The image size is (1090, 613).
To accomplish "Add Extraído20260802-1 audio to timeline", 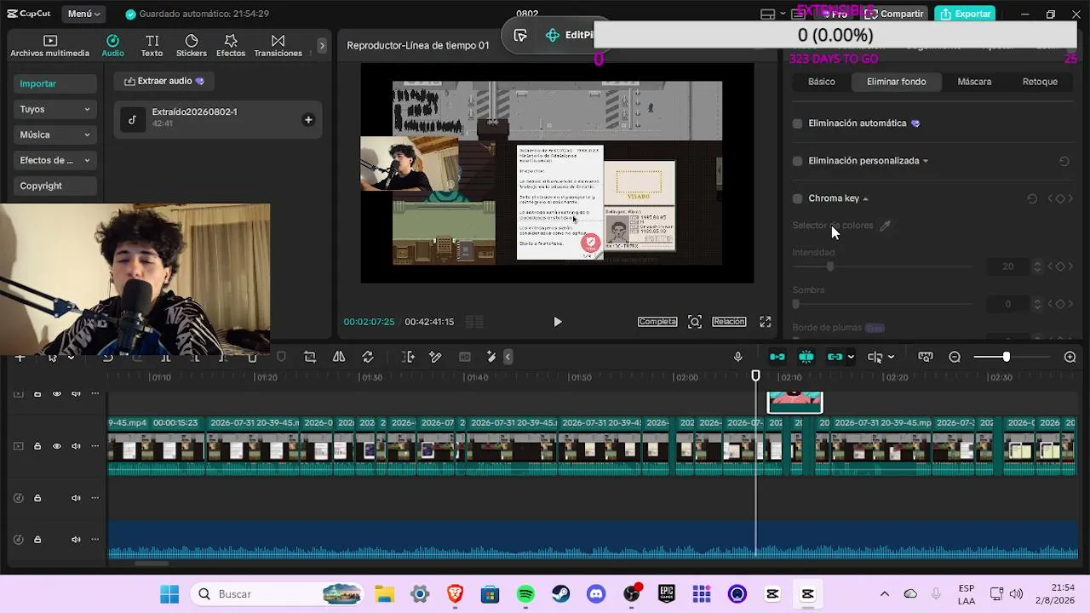I will click(x=308, y=120).
